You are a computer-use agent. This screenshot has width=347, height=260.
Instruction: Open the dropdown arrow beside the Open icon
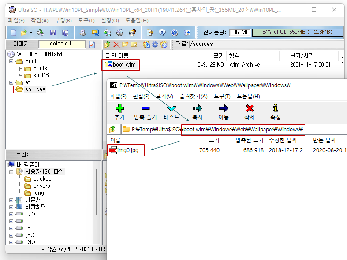click(x=31, y=33)
